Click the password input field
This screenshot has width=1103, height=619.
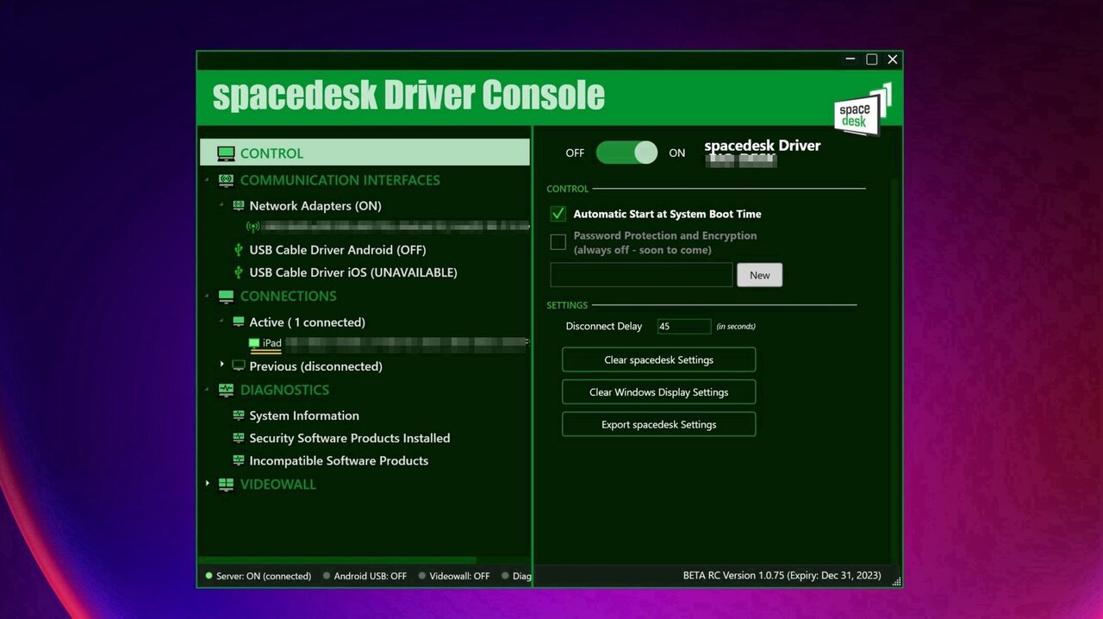point(641,275)
